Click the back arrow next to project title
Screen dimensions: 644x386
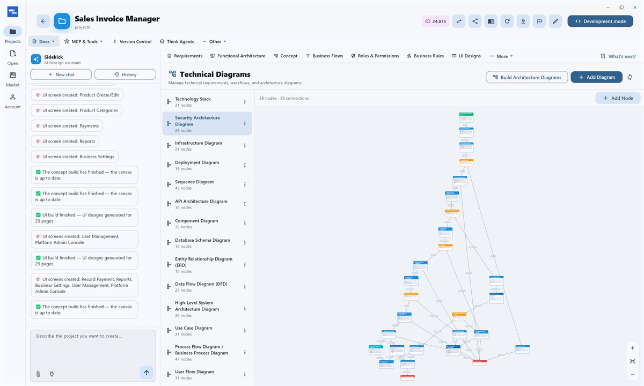tap(43, 21)
